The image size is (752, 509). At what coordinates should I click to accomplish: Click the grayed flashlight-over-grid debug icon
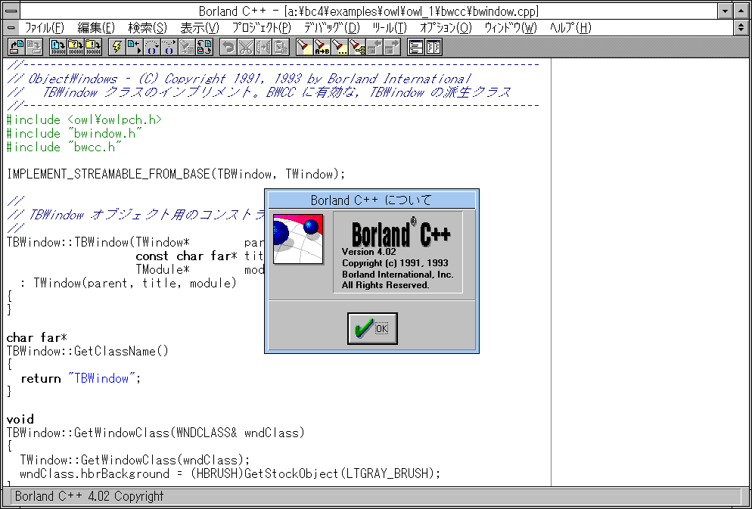point(186,46)
